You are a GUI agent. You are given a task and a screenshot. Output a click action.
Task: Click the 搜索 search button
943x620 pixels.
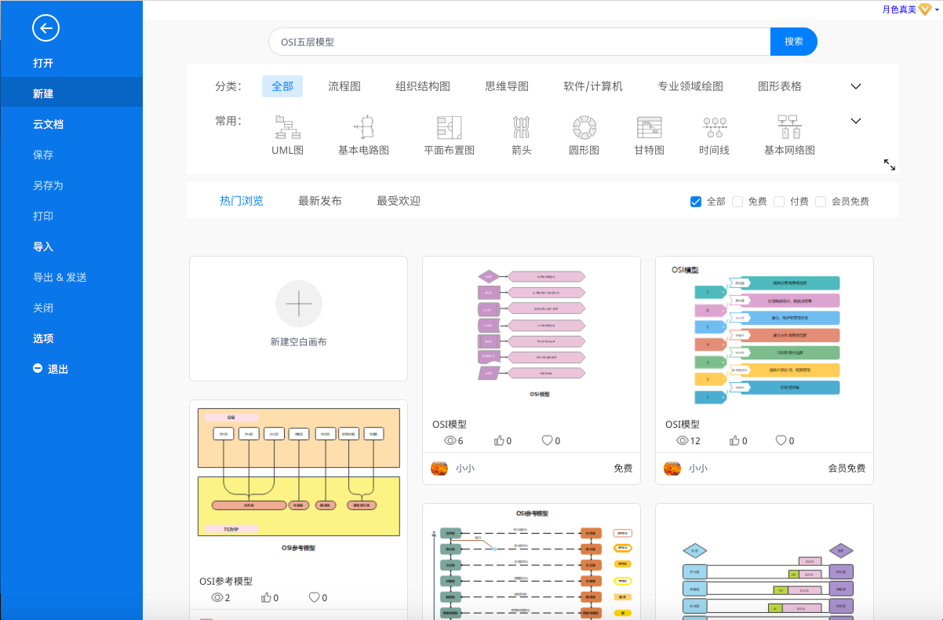[x=794, y=42]
